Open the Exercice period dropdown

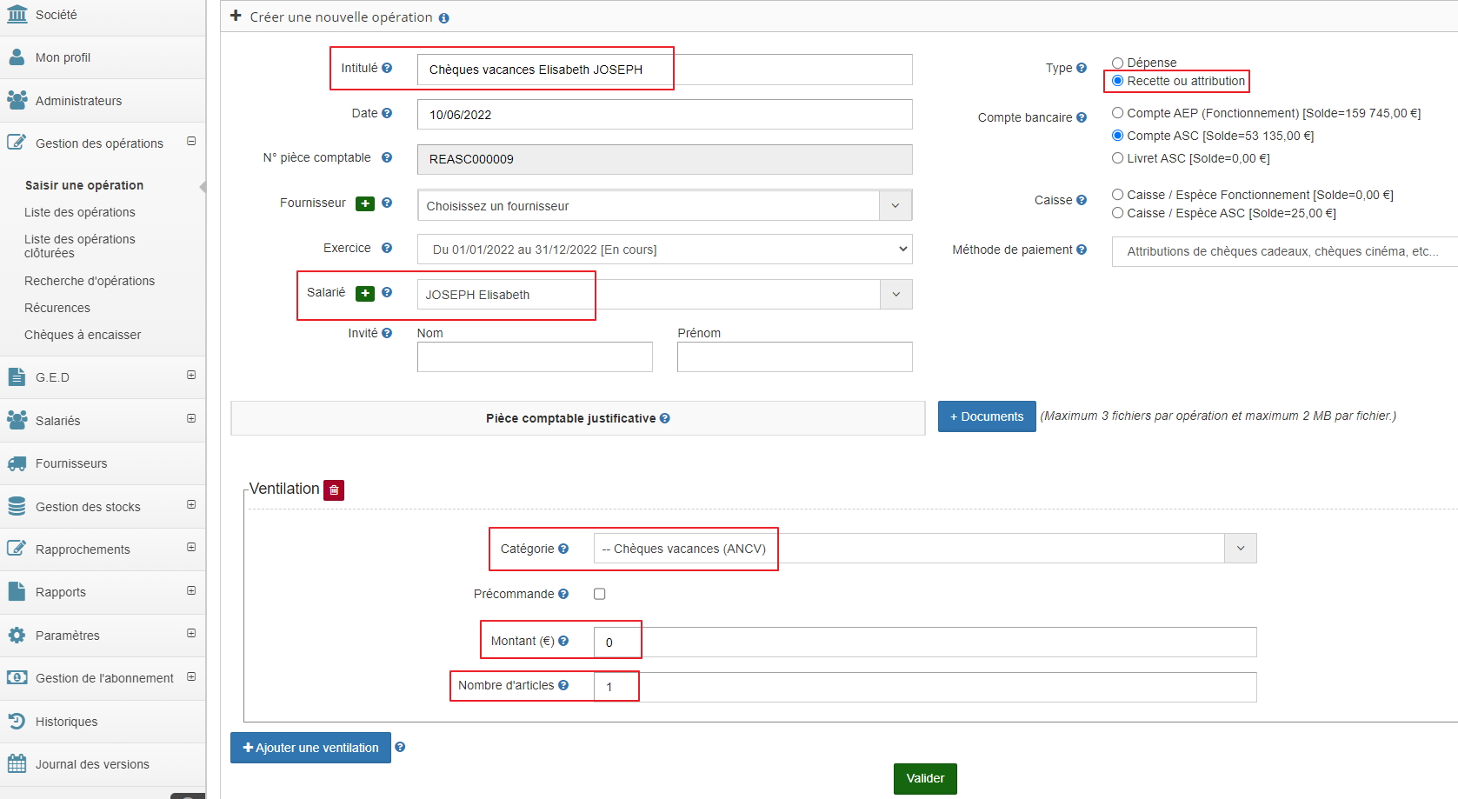[664, 250]
